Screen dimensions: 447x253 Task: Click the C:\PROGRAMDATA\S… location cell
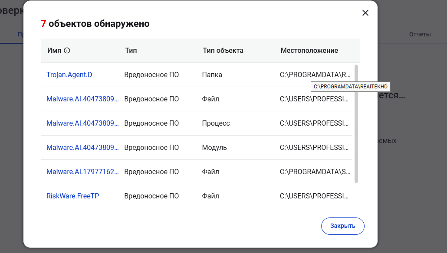pyautogui.click(x=315, y=172)
